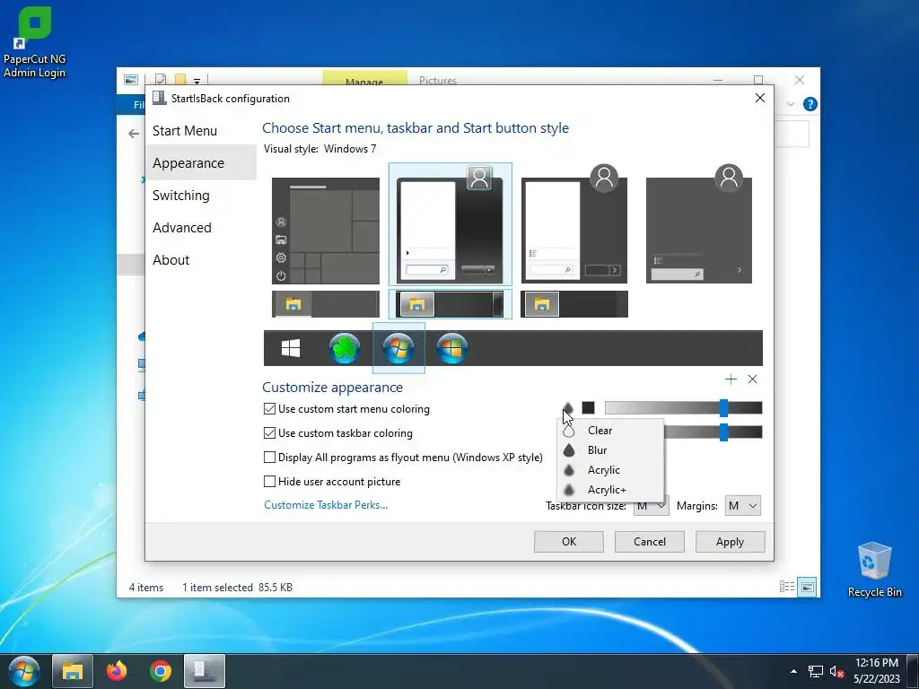919x689 pixels.
Task: Uncheck Use custom taskbar coloring
Action: 269,433
